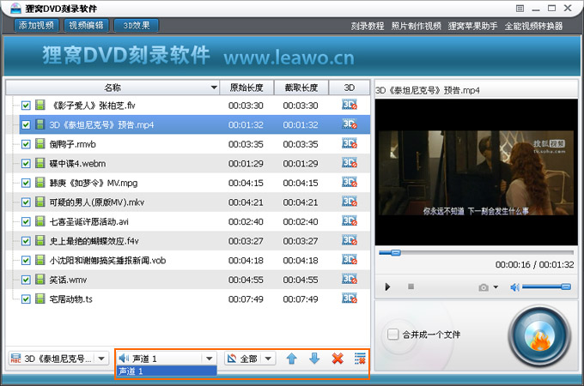This screenshot has width=584, height=386.
Task: Open subtitle dropdown showing 3D《泰坦尼克号...
Action: 58,359
